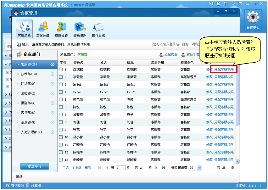Open the 客服名单 toolbar icon

24,29
